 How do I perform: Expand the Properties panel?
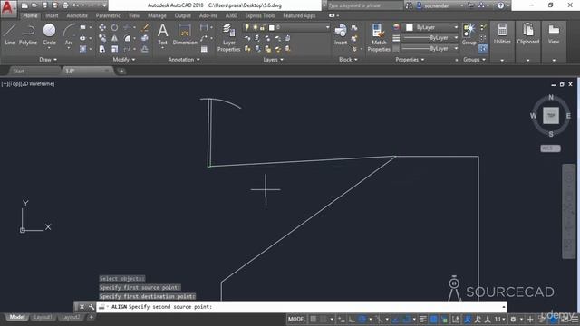pyautogui.click(x=410, y=60)
